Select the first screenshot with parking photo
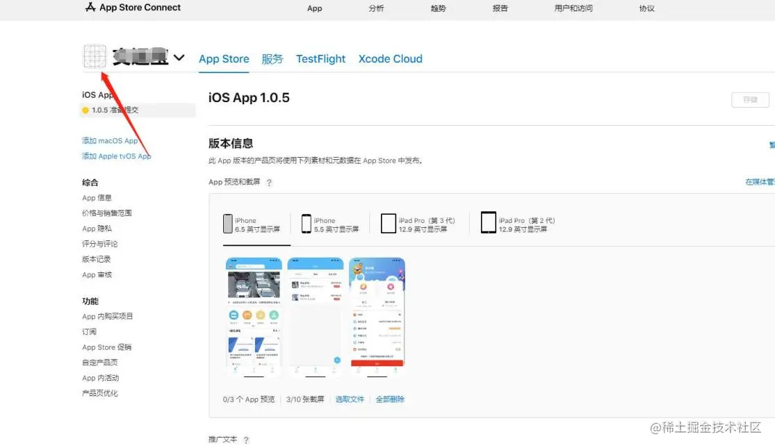775x448 pixels. coord(254,317)
